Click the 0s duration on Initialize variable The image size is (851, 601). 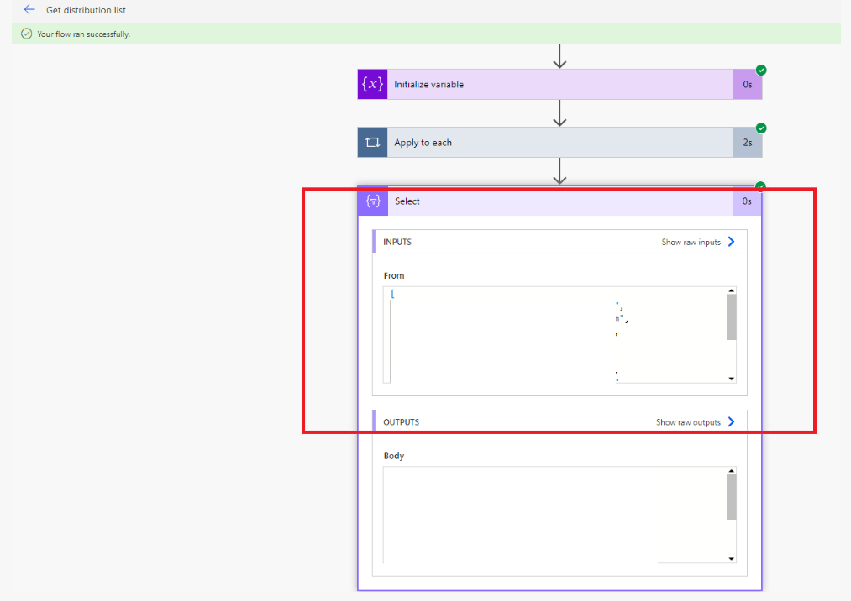(x=748, y=84)
